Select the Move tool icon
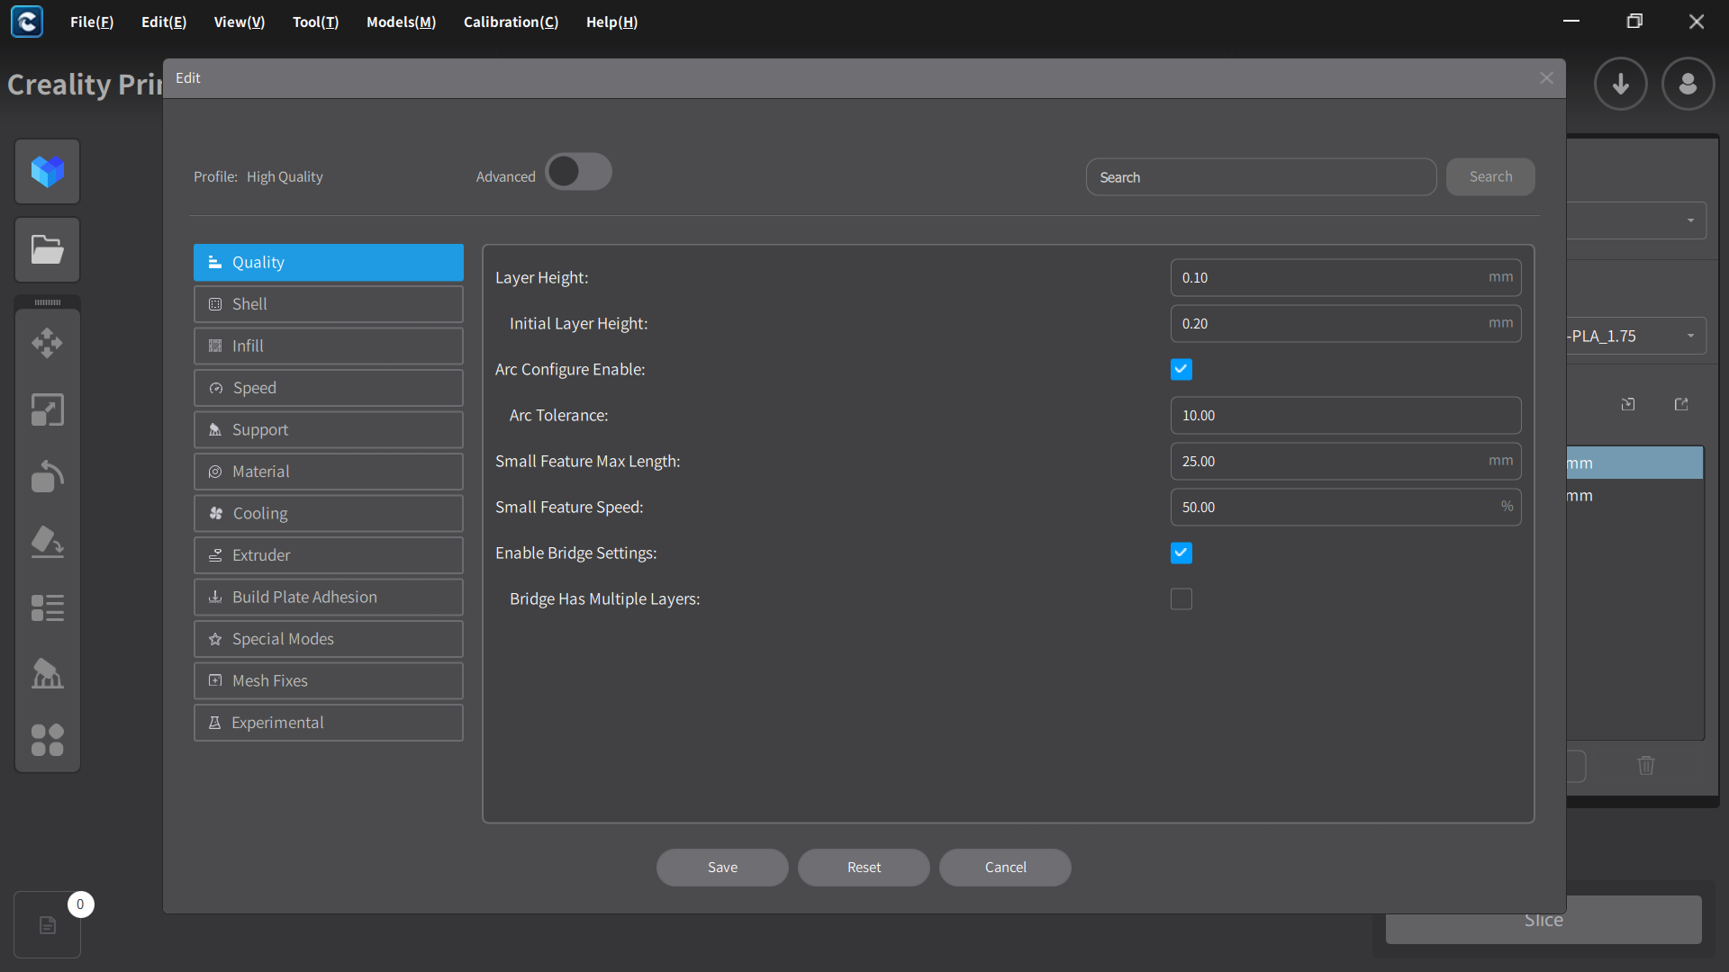Viewport: 1729px width, 972px height. click(48, 342)
